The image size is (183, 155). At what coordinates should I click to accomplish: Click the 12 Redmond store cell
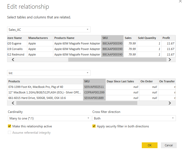(x=17, y=54)
